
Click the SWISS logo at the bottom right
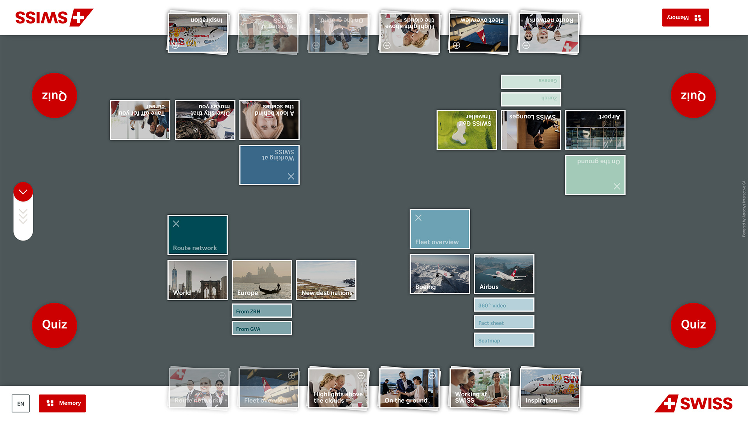coord(693,403)
